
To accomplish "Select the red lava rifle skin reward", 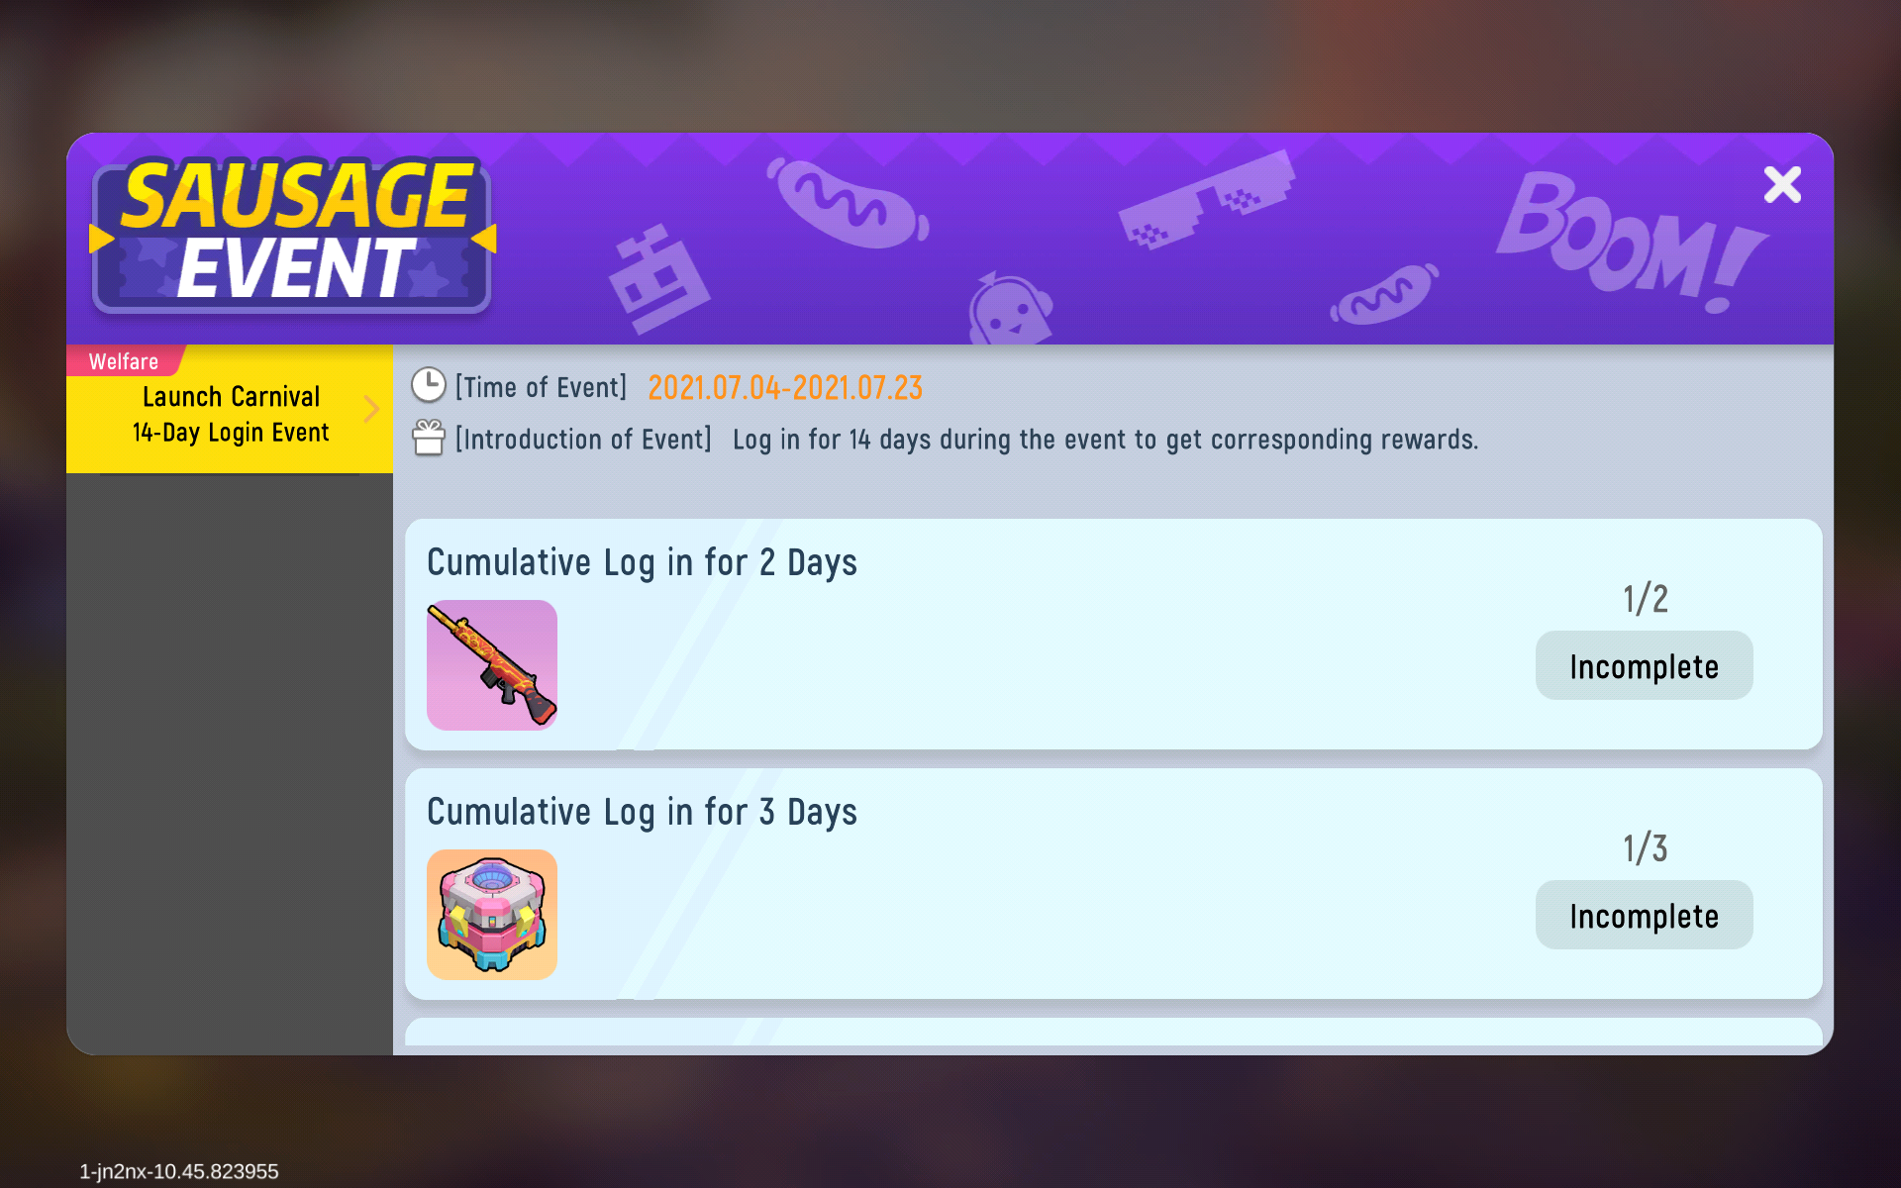I will coord(492,665).
